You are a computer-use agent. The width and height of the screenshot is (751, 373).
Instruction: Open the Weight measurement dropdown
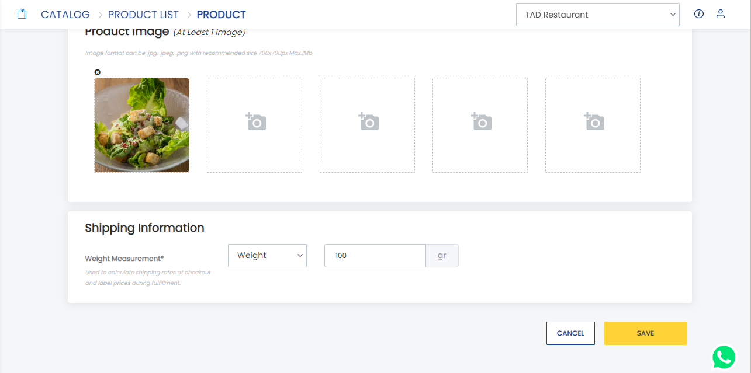coord(267,256)
